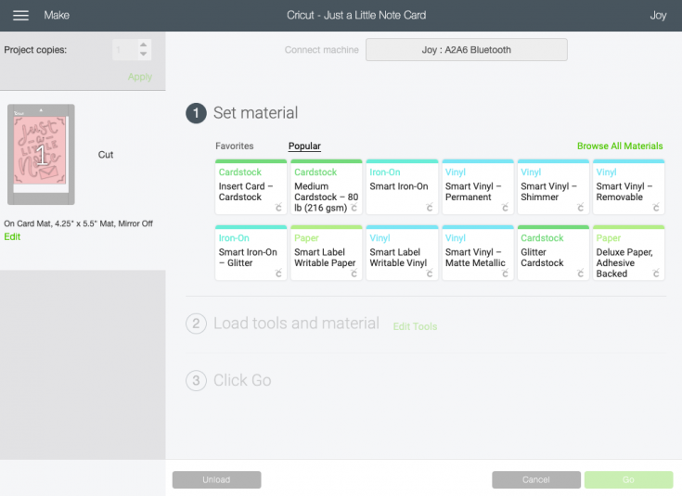
Task: Click the Cancel button
Action: point(536,479)
